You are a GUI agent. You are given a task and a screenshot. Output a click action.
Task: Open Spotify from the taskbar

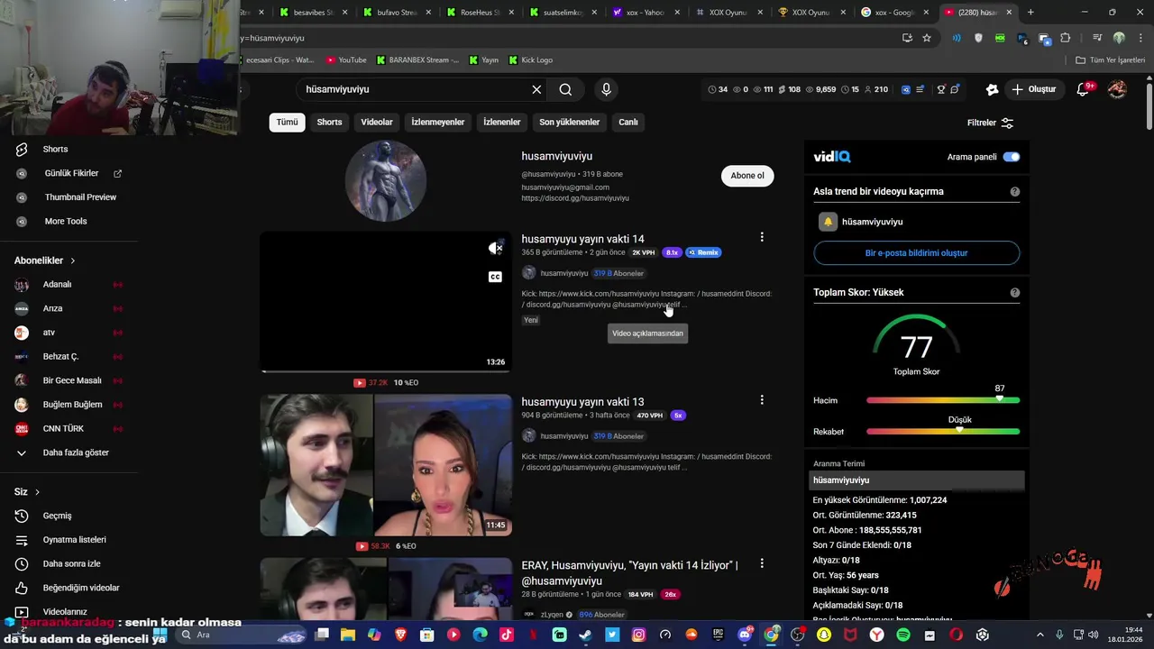point(903,635)
